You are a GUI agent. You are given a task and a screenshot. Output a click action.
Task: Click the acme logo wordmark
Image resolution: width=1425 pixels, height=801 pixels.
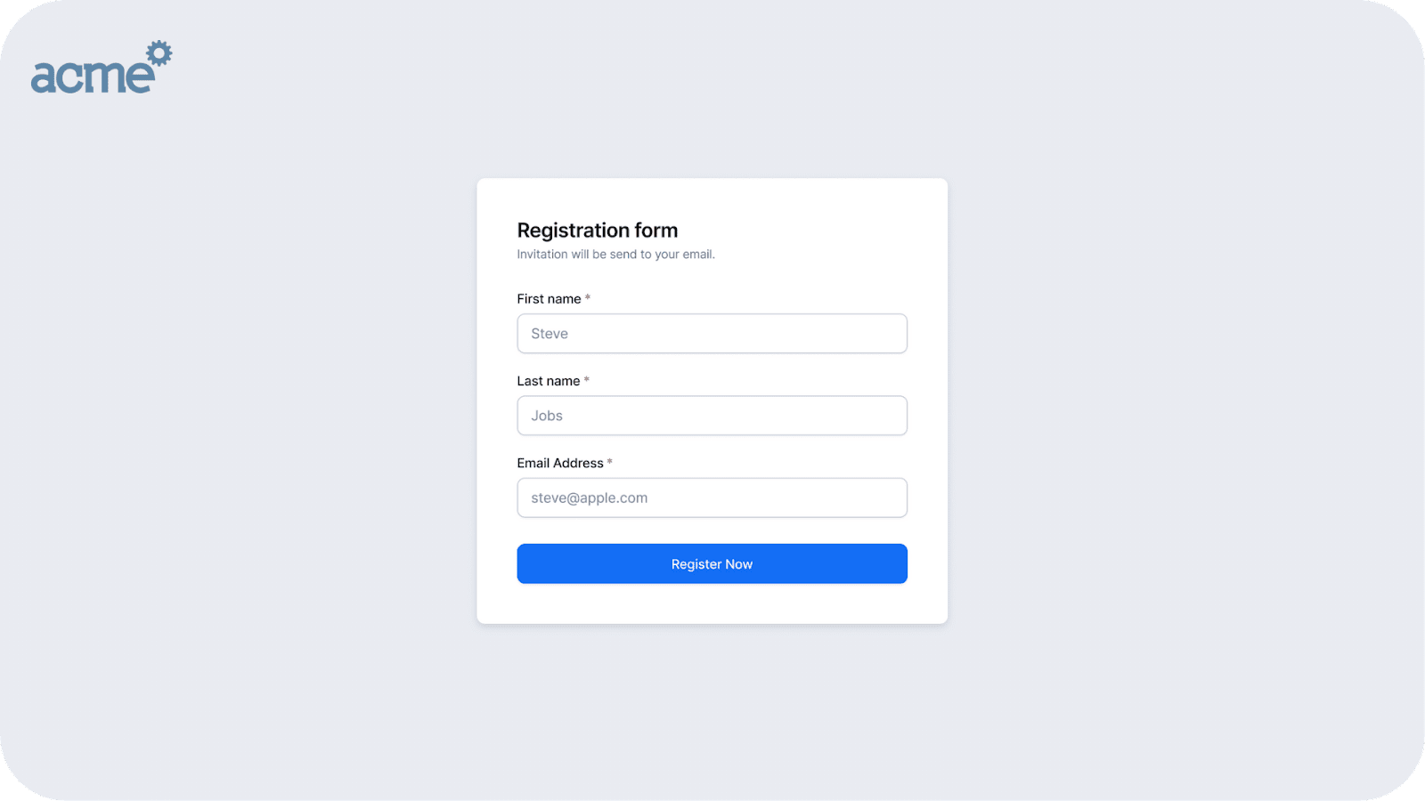point(92,77)
